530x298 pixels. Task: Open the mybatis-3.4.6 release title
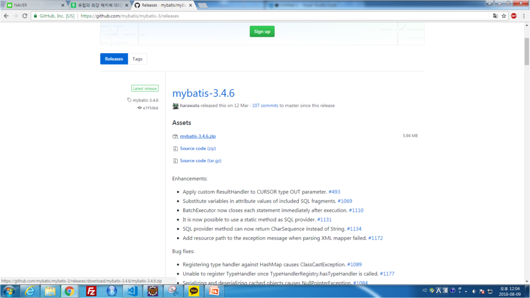point(203,93)
